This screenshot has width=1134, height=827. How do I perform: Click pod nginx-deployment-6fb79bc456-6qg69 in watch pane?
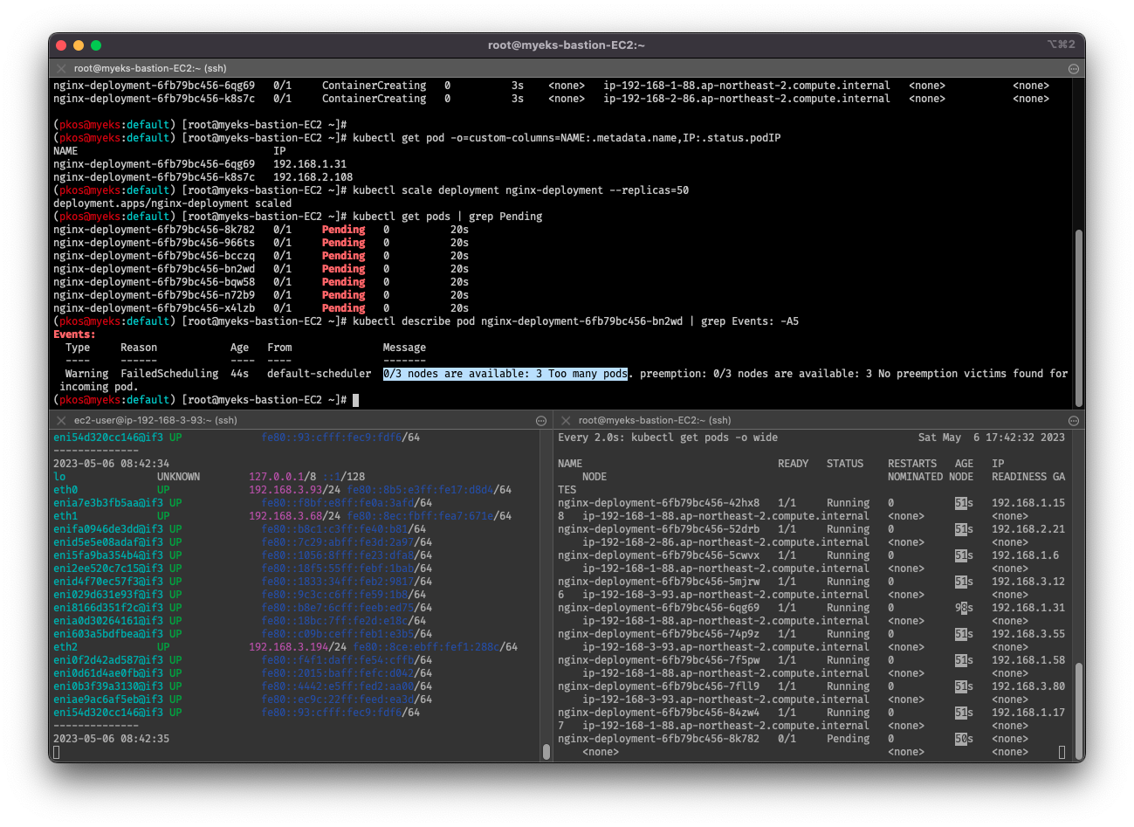[x=659, y=608]
